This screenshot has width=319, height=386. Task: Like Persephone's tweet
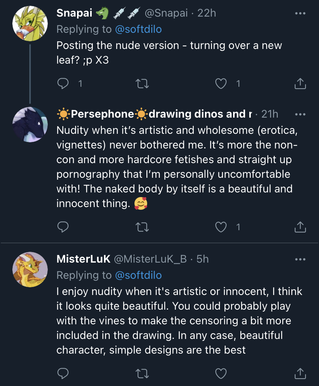(221, 227)
